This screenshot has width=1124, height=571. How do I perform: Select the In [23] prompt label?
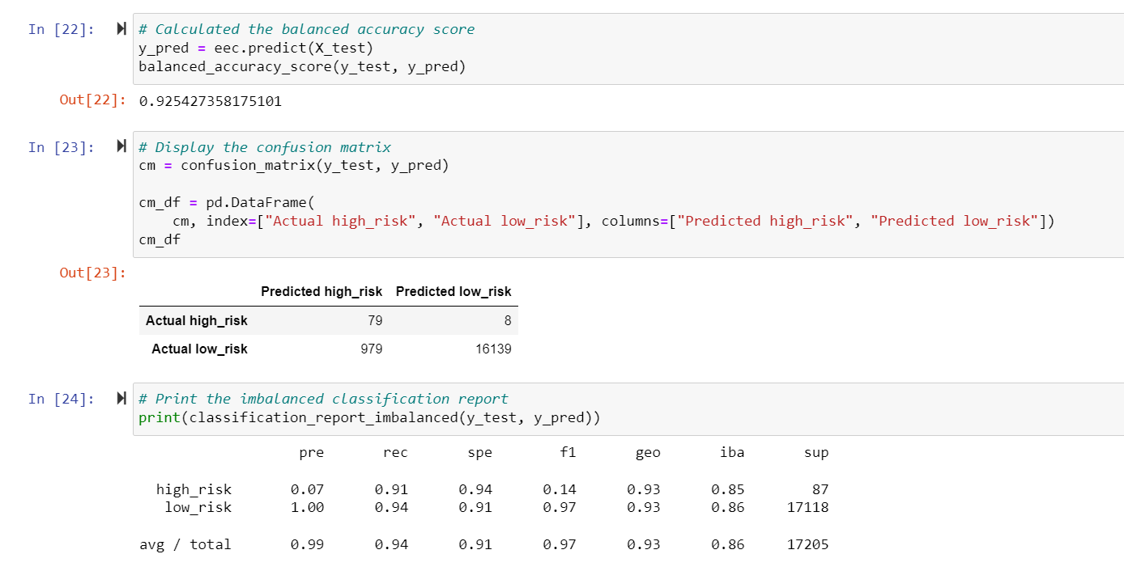(62, 148)
